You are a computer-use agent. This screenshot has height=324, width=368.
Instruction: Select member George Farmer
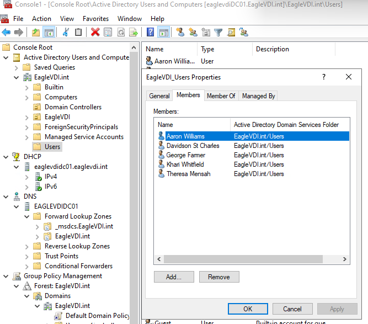[185, 155]
